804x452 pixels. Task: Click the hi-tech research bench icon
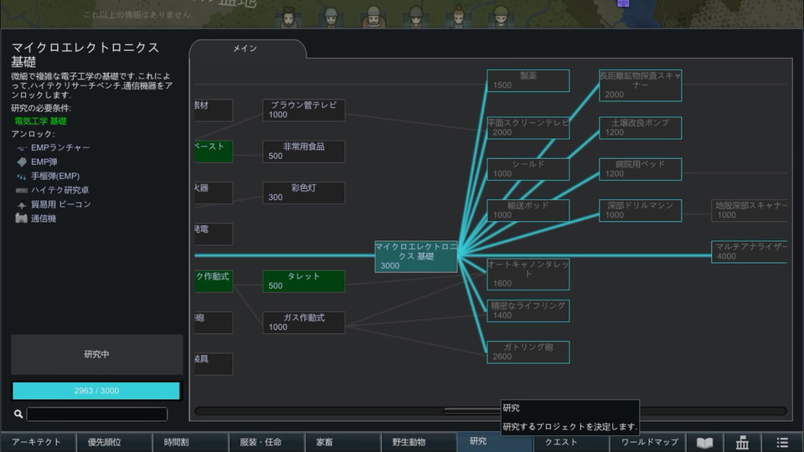click(21, 190)
